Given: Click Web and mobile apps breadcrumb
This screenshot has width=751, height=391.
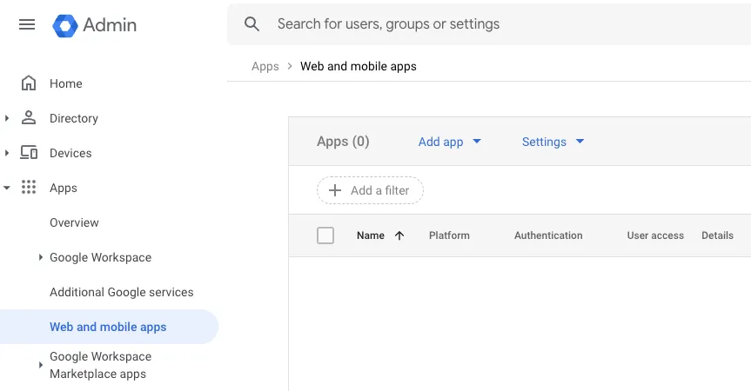Looking at the screenshot, I should tap(359, 66).
